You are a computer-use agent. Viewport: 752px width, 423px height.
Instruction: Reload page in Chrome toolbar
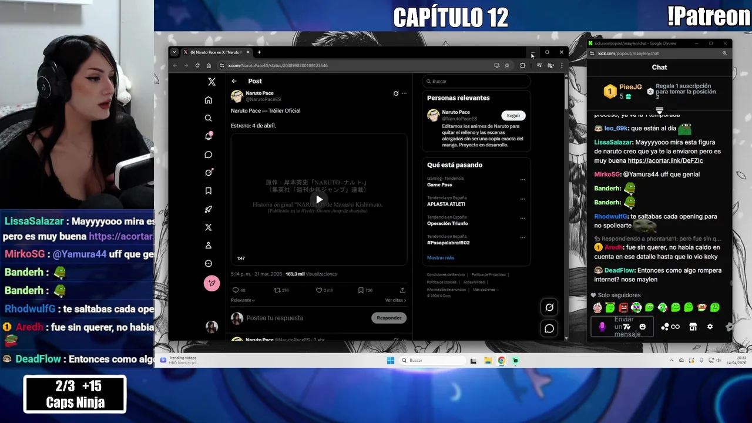pos(197,65)
